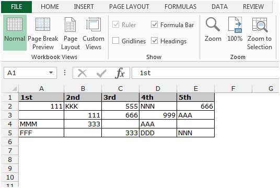Switch to Normal workbook view

pyautogui.click(x=15, y=33)
